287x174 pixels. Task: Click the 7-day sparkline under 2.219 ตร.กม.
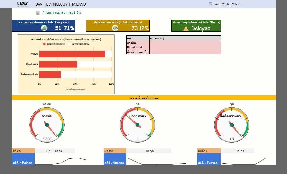click(x=60, y=161)
